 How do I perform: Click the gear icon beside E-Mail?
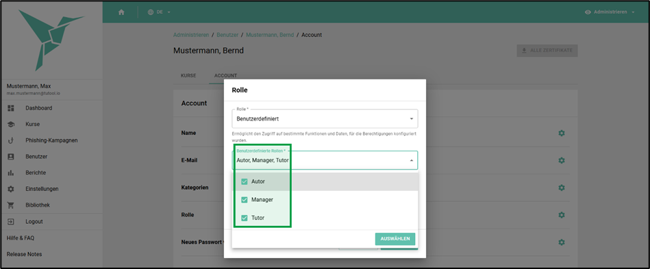561,160
